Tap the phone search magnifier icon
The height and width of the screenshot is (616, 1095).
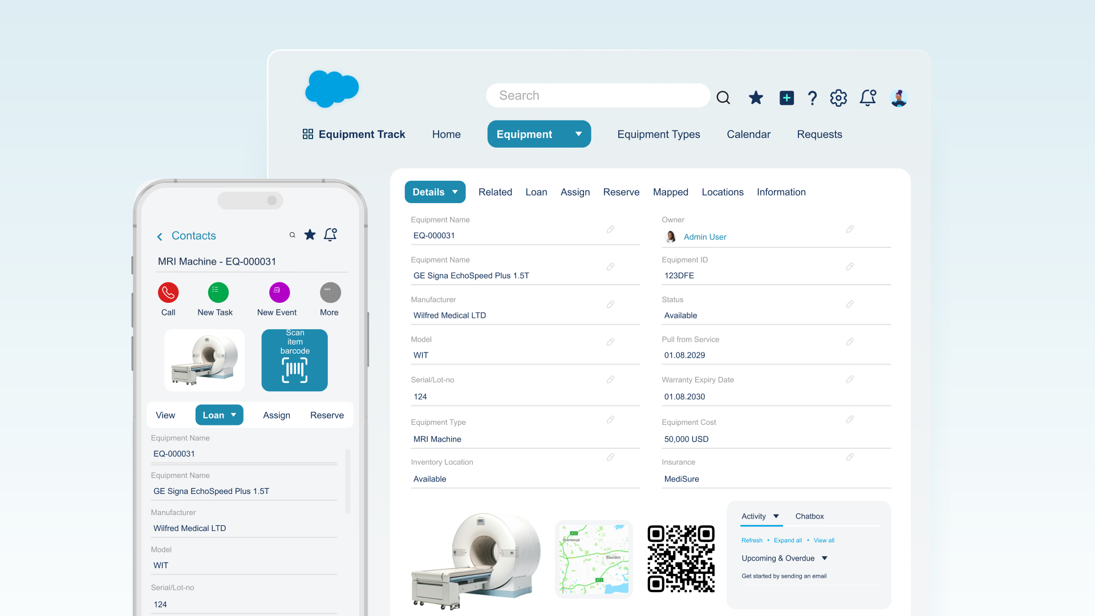(x=293, y=235)
